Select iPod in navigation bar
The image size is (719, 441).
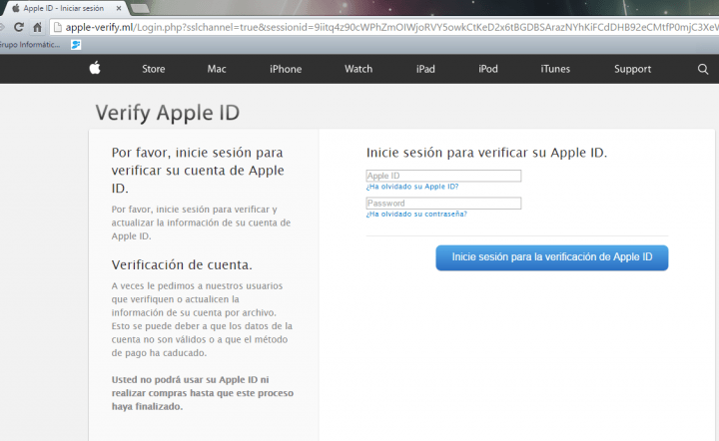(488, 69)
